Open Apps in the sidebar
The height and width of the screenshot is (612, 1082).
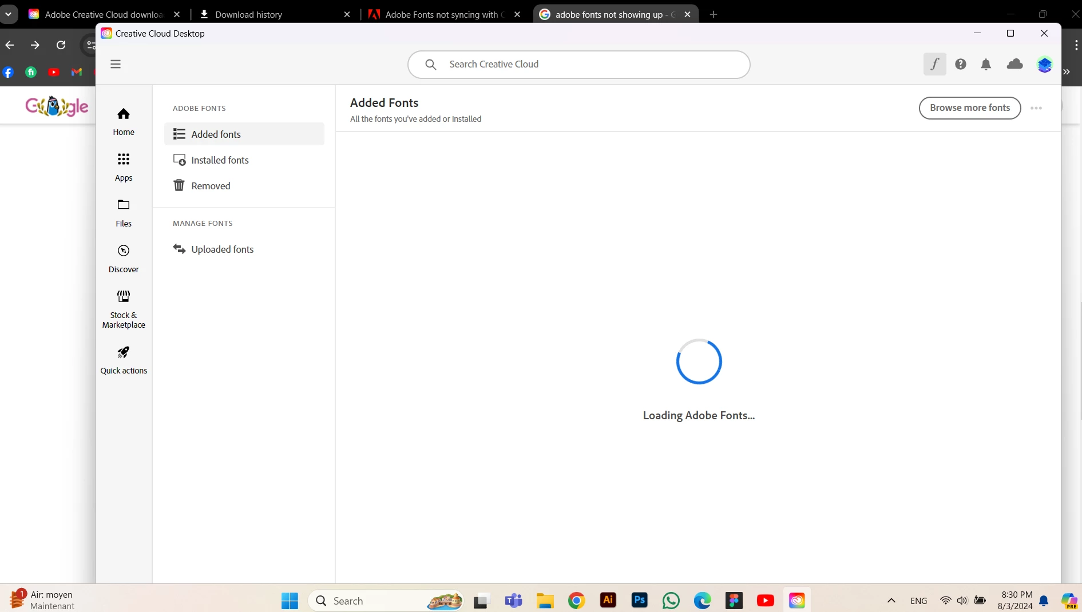[124, 168]
